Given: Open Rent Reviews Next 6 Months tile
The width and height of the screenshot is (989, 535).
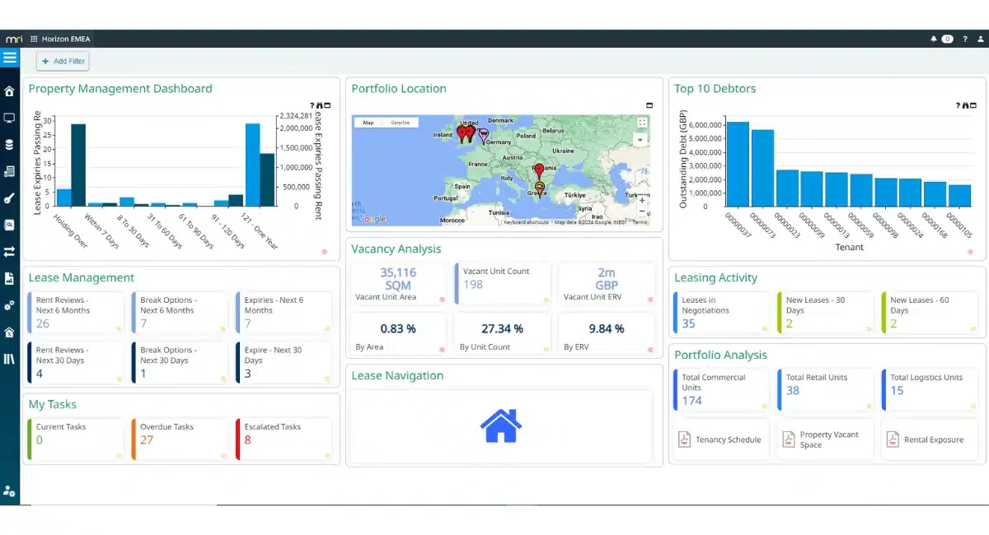Looking at the screenshot, I should (76, 312).
